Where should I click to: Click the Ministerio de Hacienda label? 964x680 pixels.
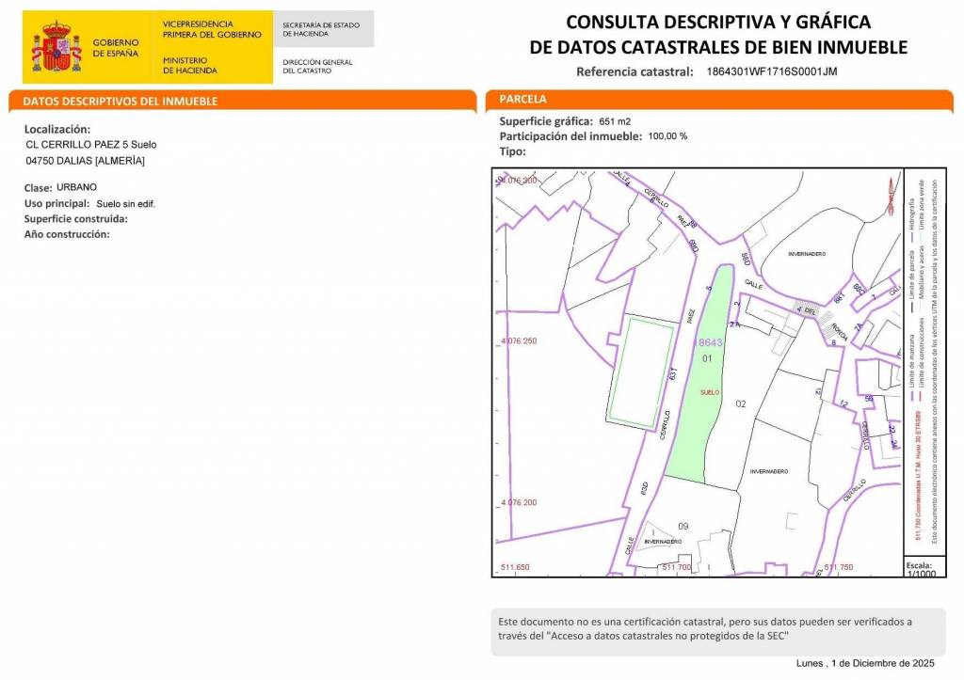[189, 65]
